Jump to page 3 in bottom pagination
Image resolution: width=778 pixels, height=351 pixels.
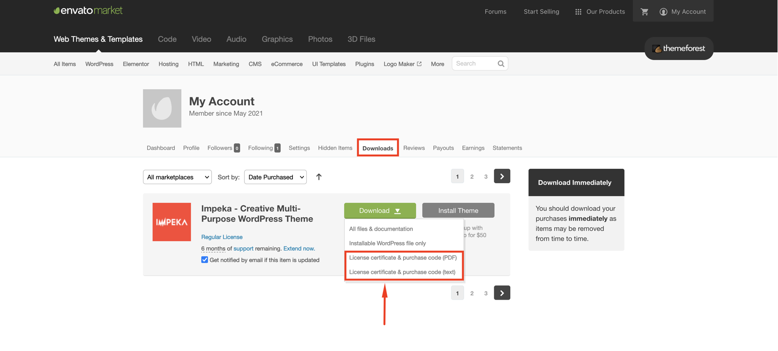(485, 293)
